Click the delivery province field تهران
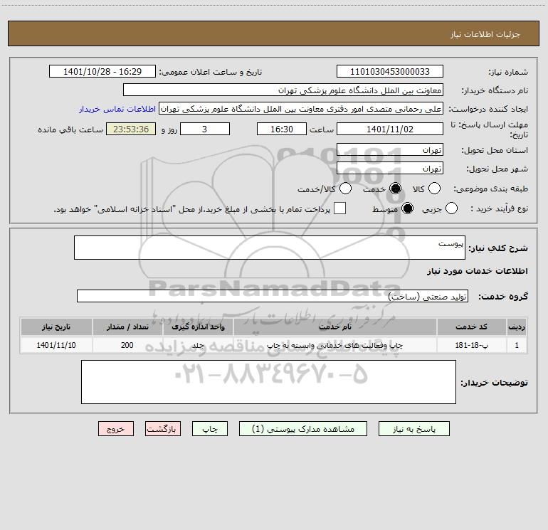This screenshot has height=530, width=548. [x=390, y=149]
